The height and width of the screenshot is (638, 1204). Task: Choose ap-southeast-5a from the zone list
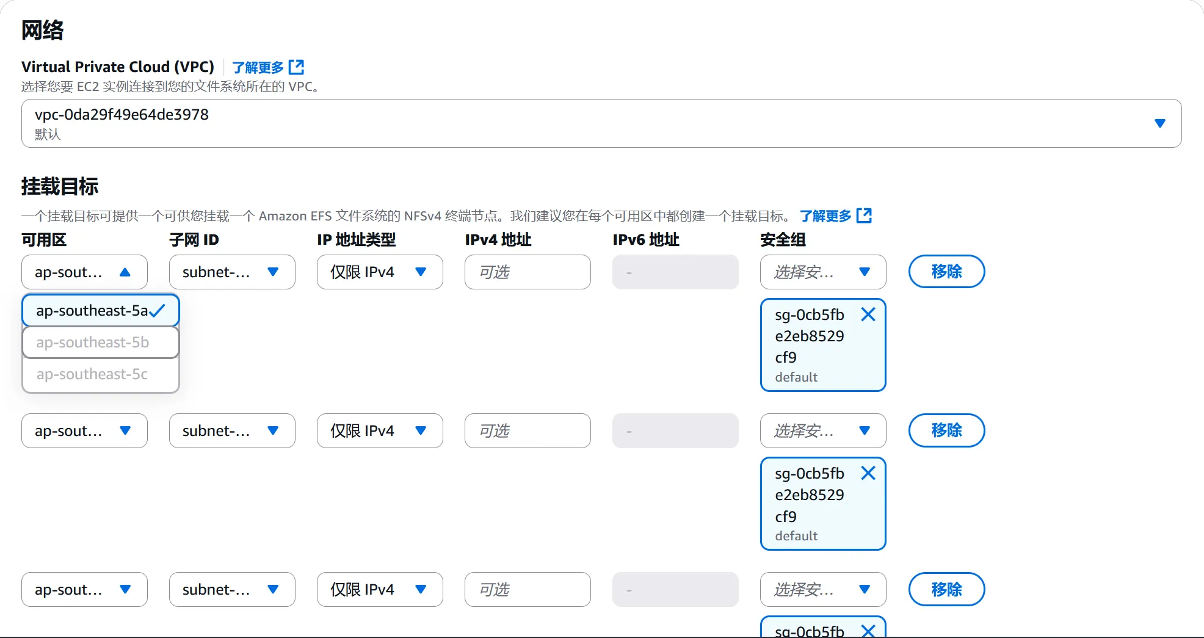(x=92, y=311)
